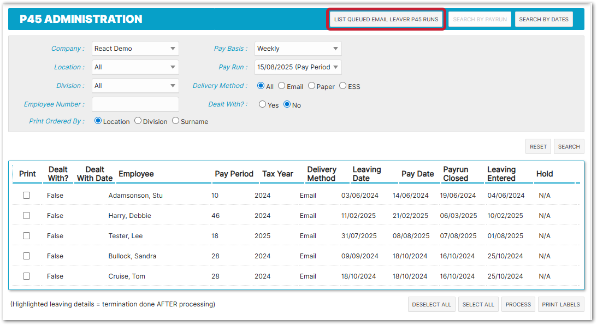Viewport: 597px width, 325px height.
Task: Tick the print checkbox for Cruise, Tom
Action: (x=26, y=276)
